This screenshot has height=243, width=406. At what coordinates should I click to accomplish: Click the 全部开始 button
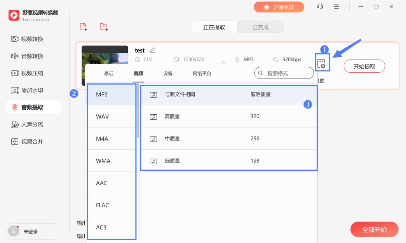pos(375,229)
